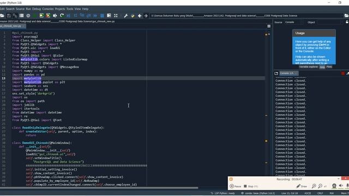Re-run the last script
This screenshot has height=196, width=349.
pyautogui.click(x=62, y=16)
